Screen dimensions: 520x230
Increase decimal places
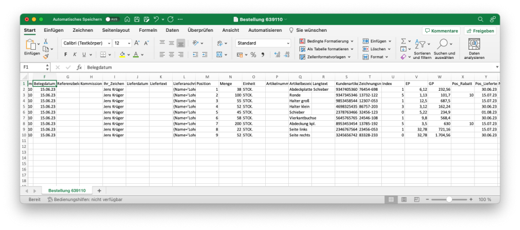point(277,55)
